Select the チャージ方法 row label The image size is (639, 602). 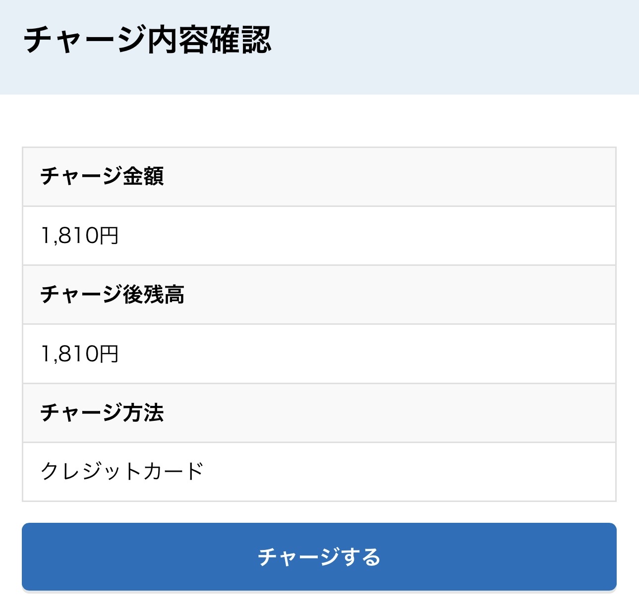pos(102,412)
